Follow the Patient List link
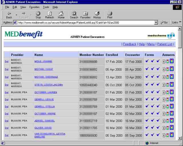 (x=165, y=44)
